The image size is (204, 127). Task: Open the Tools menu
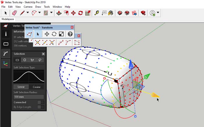pos(47,6)
